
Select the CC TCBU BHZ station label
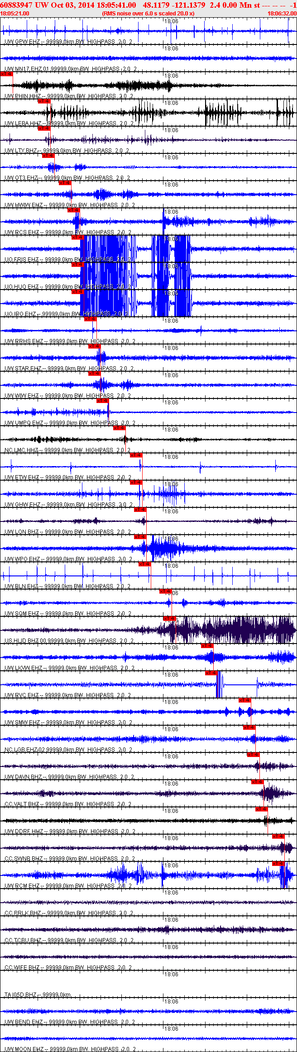pos(69,940)
